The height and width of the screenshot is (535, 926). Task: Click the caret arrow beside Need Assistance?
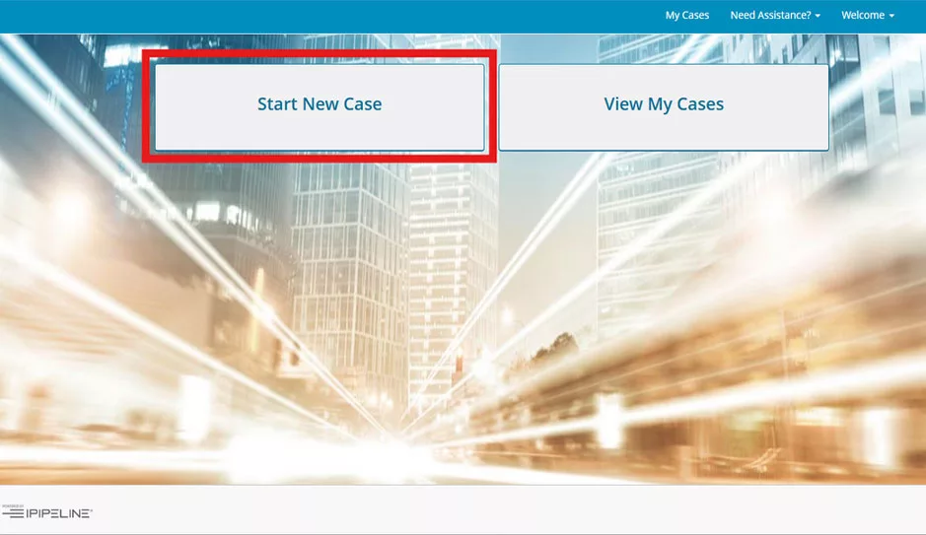click(x=818, y=17)
